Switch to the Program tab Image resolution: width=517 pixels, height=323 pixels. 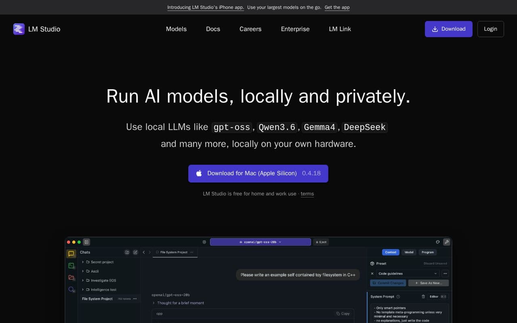coord(428,252)
